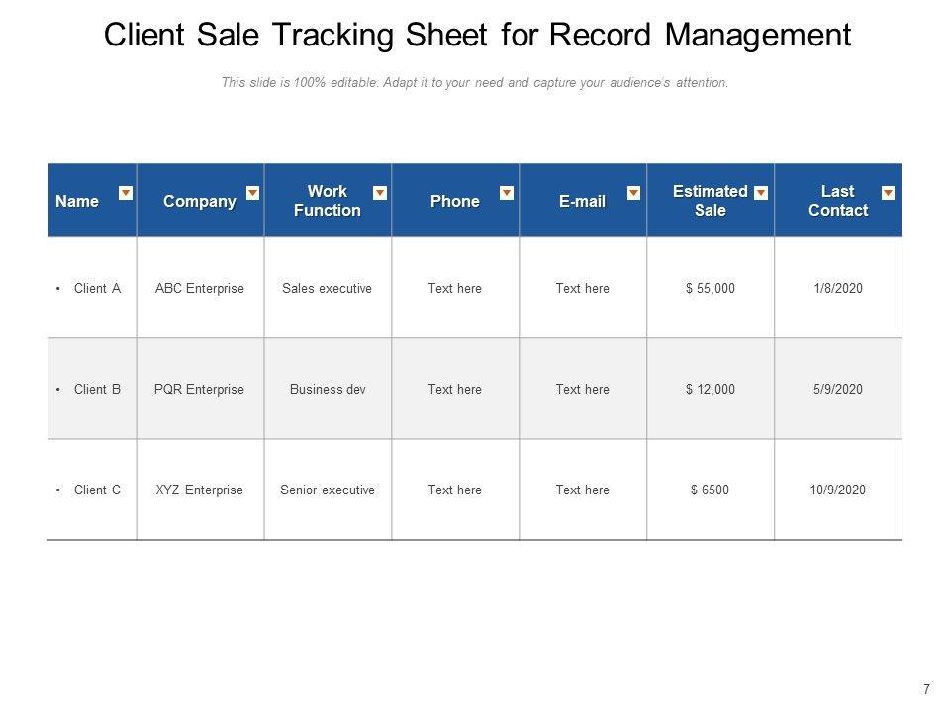Image resolution: width=950 pixels, height=712 pixels.
Task: Click the slide title text
Action: 477,35
